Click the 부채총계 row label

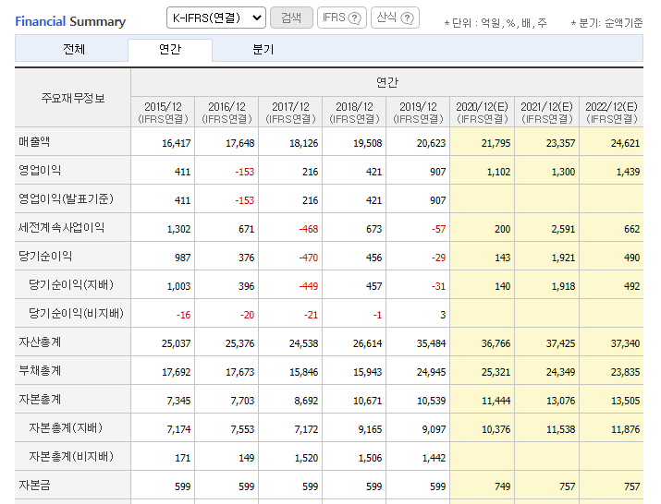40,370
